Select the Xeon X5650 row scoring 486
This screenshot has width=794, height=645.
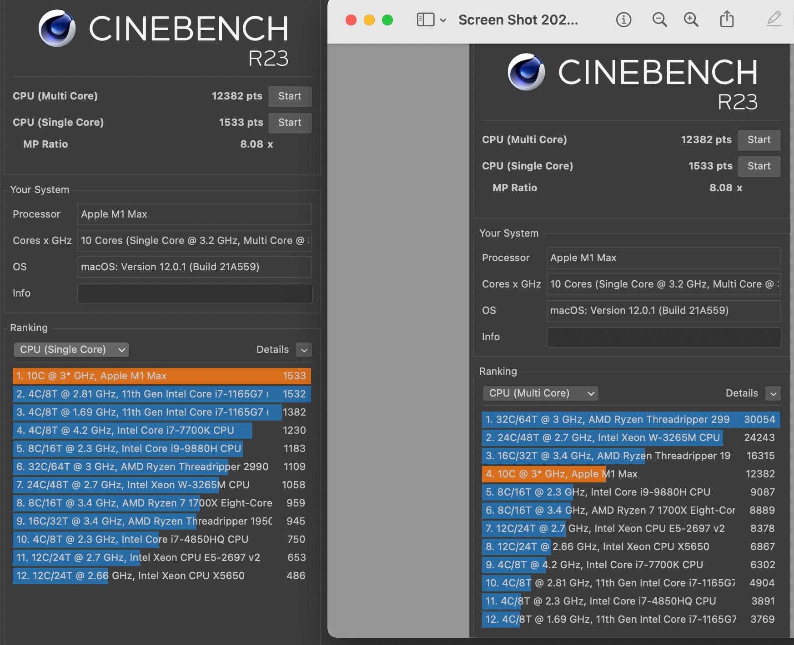[x=162, y=576]
